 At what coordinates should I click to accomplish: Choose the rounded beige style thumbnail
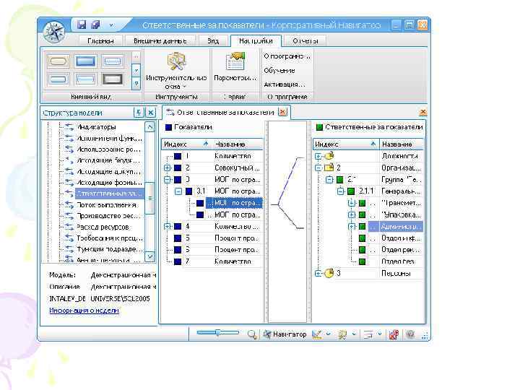point(58,61)
